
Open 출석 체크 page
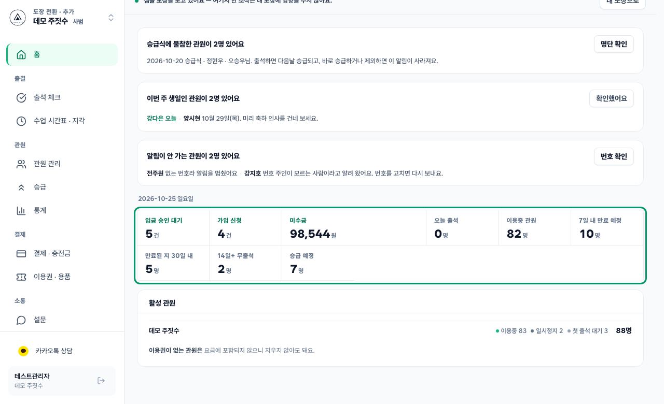tap(62, 97)
